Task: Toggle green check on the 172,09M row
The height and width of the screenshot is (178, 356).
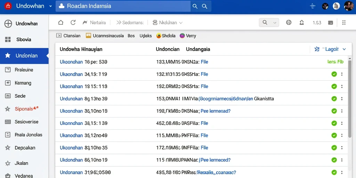Action: 334,147
